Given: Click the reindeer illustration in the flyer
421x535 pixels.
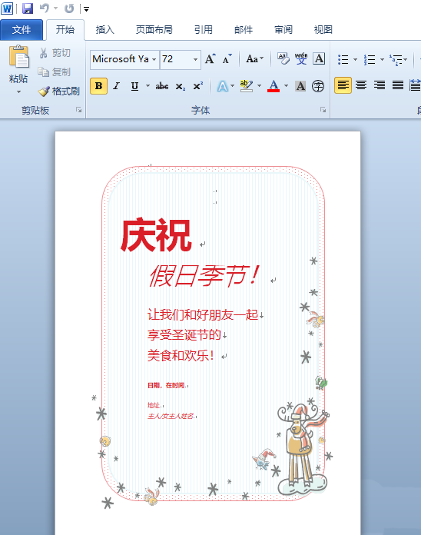Looking at the screenshot, I should [302, 447].
